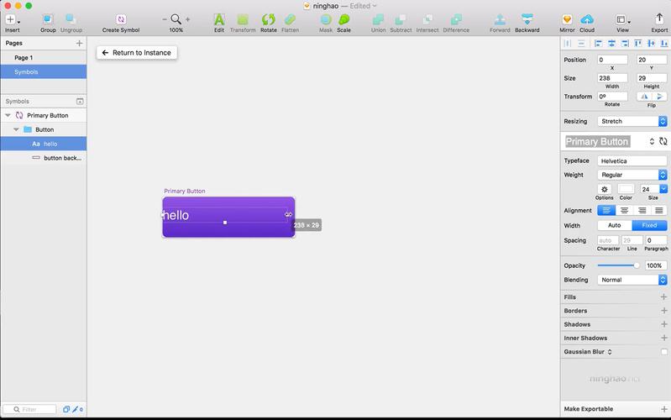Click Make Exportable at panel bottom

(x=588, y=408)
